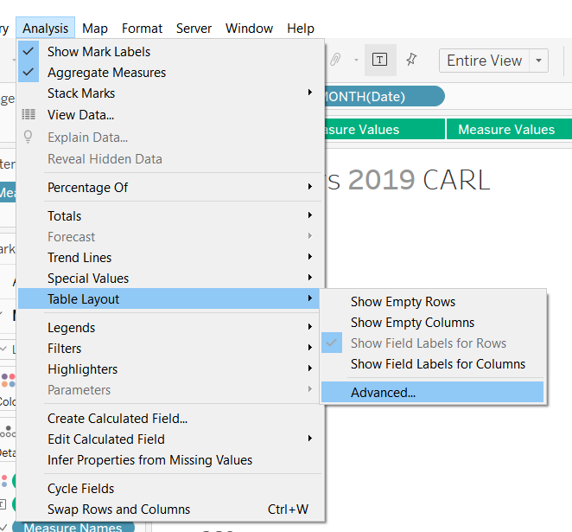Click Swap Rows and Columns
572x532 pixels.
coord(118,510)
